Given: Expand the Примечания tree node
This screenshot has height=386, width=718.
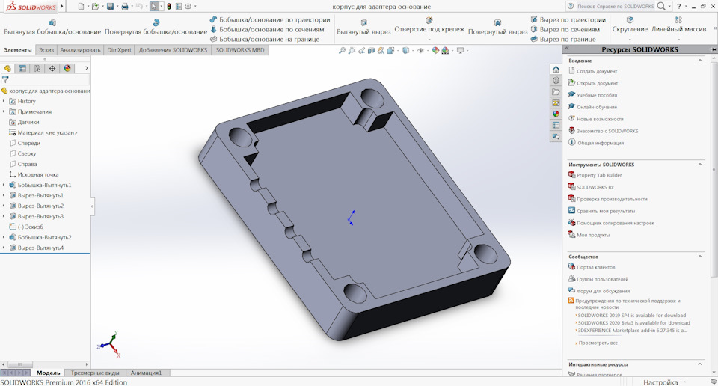Looking at the screenshot, I should coord(4,111).
